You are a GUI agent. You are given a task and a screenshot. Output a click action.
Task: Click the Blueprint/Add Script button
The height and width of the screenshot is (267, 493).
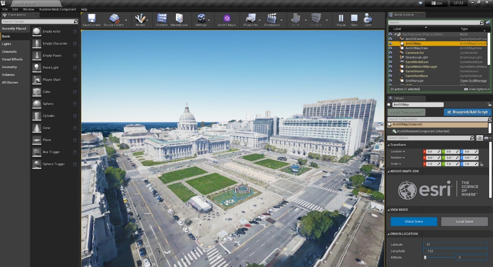(x=467, y=112)
